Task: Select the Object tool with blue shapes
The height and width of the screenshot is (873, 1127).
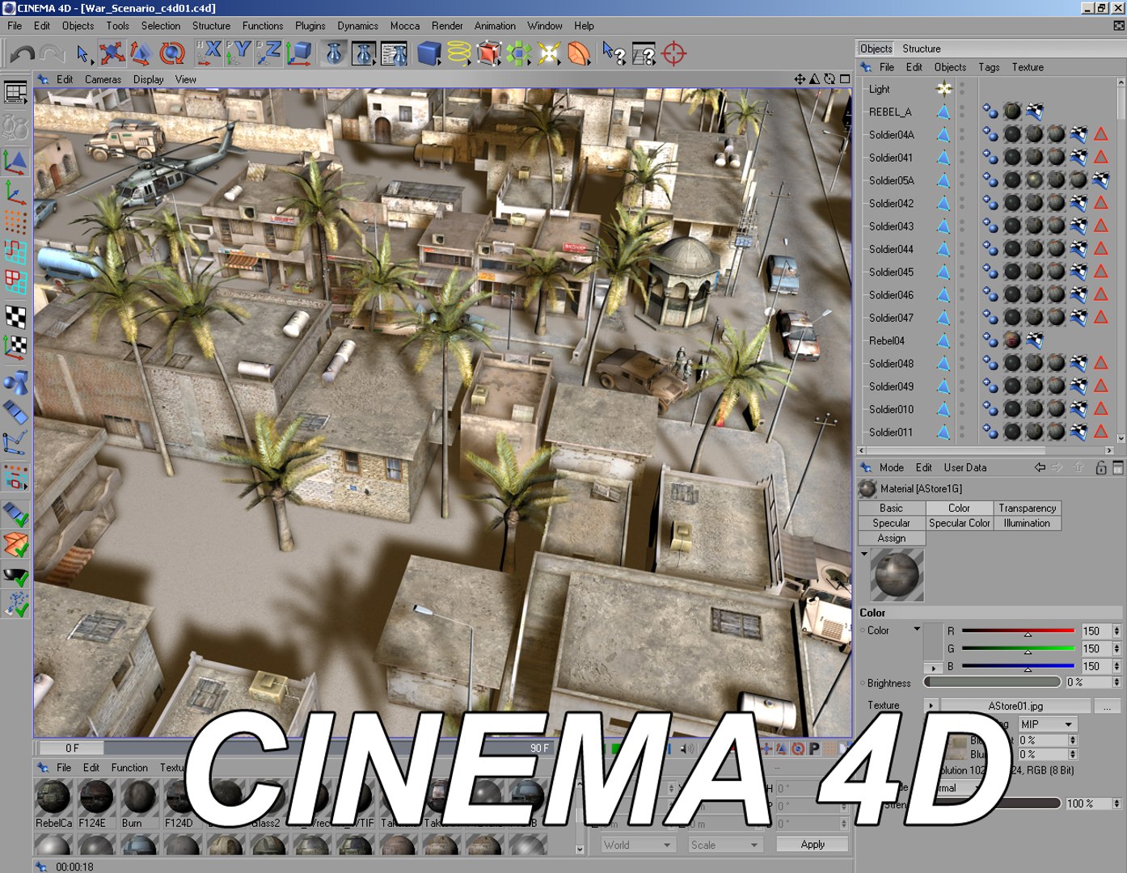Action: (x=15, y=382)
